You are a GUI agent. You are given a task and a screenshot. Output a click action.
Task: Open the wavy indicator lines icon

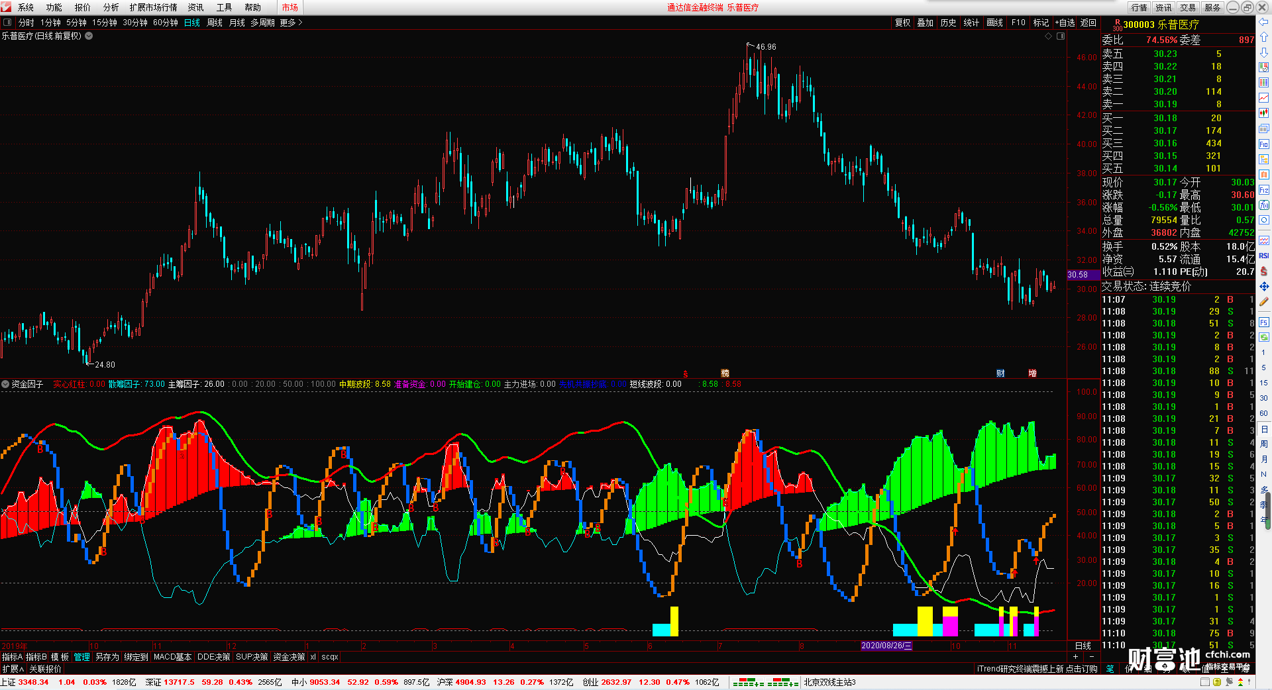click(1263, 240)
